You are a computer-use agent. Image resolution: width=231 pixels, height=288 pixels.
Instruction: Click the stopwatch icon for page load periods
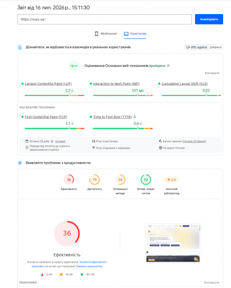(27, 148)
